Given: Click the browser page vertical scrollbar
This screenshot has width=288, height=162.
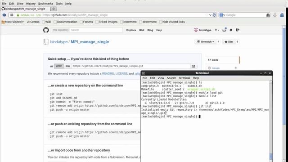Looking at the screenshot, I should [284, 94].
